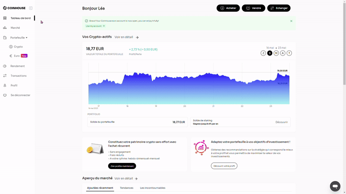This screenshot has width=346, height=194.
Task: Open Tableau de bord menu item
Action: coord(20,18)
